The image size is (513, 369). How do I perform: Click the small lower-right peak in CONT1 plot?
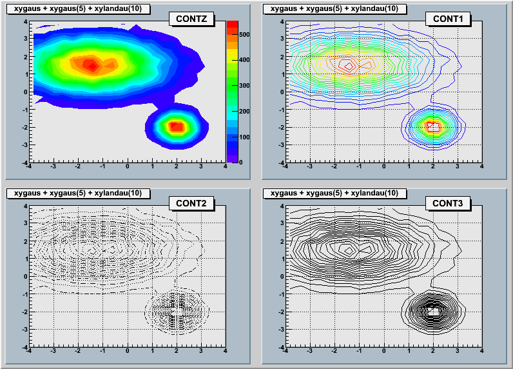tap(432, 126)
